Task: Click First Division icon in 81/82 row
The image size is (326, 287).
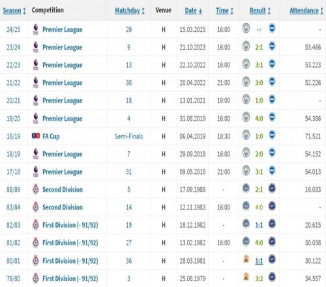Action: coord(36,243)
